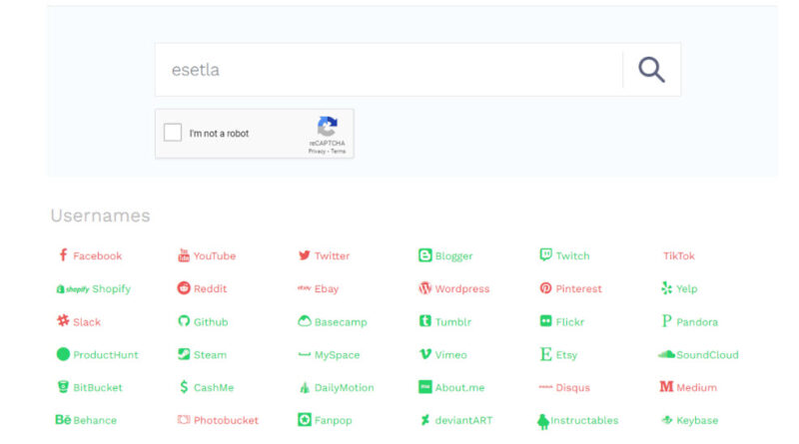Viewport: 799px width, 444px height.
Task: Click the Ebay logo icon
Action: pos(305,288)
